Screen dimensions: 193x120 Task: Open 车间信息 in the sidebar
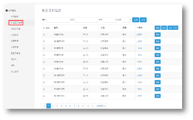[15, 16]
